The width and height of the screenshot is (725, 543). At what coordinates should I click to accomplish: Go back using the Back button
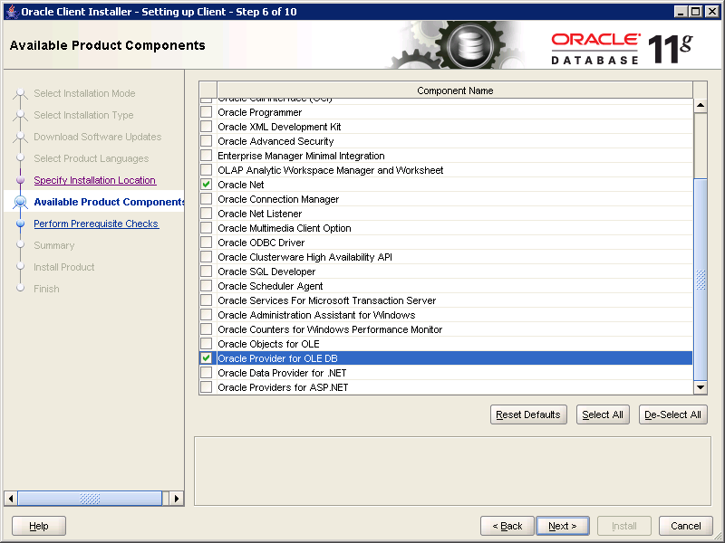click(x=507, y=526)
